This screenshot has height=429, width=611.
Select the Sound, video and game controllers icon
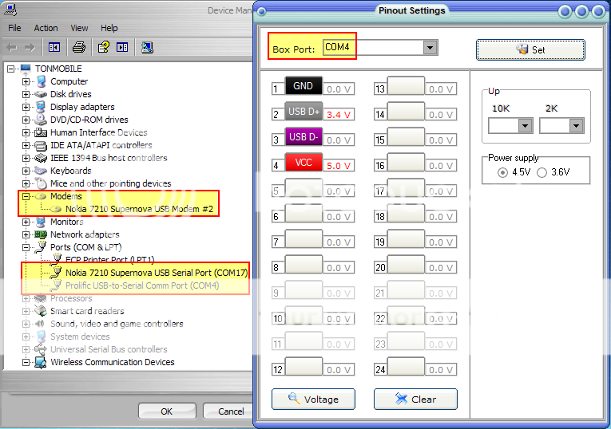[40, 324]
